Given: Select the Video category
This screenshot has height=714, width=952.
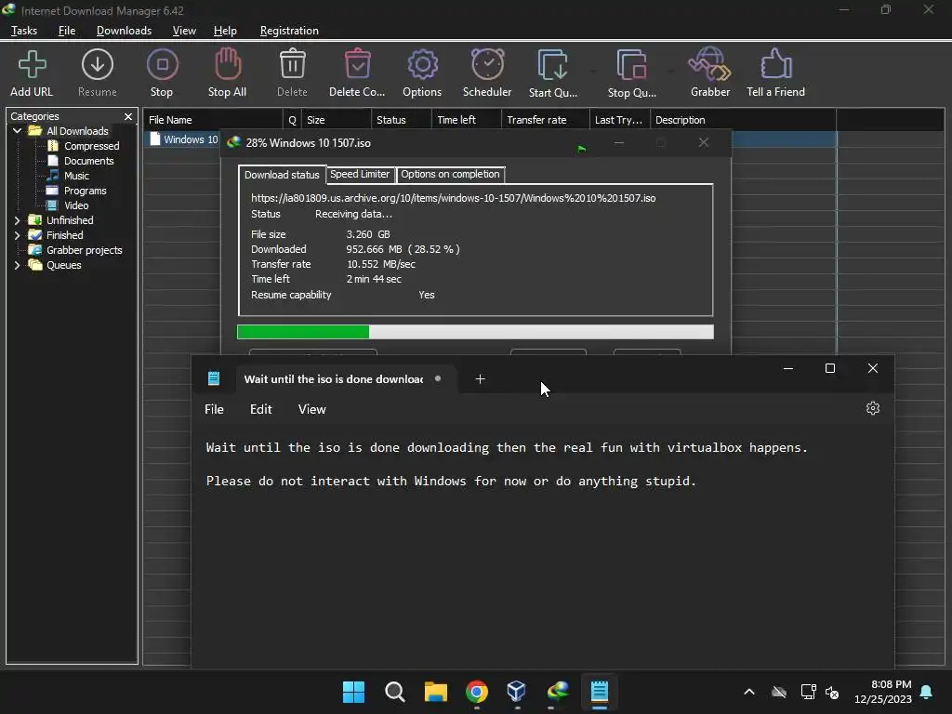Looking at the screenshot, I should click(x=69, y=205).
